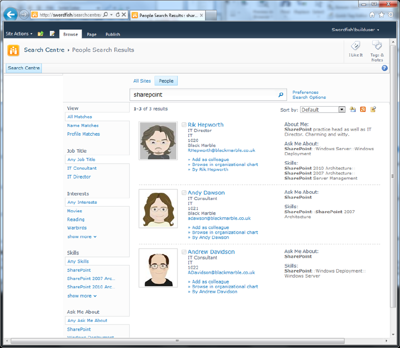Screen dimensions: 400x348
Task: Switch to the Browse ribbon tab
Action: [70, 34]
